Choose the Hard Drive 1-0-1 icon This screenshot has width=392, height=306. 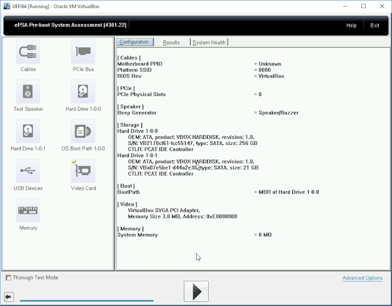[28, 131]
